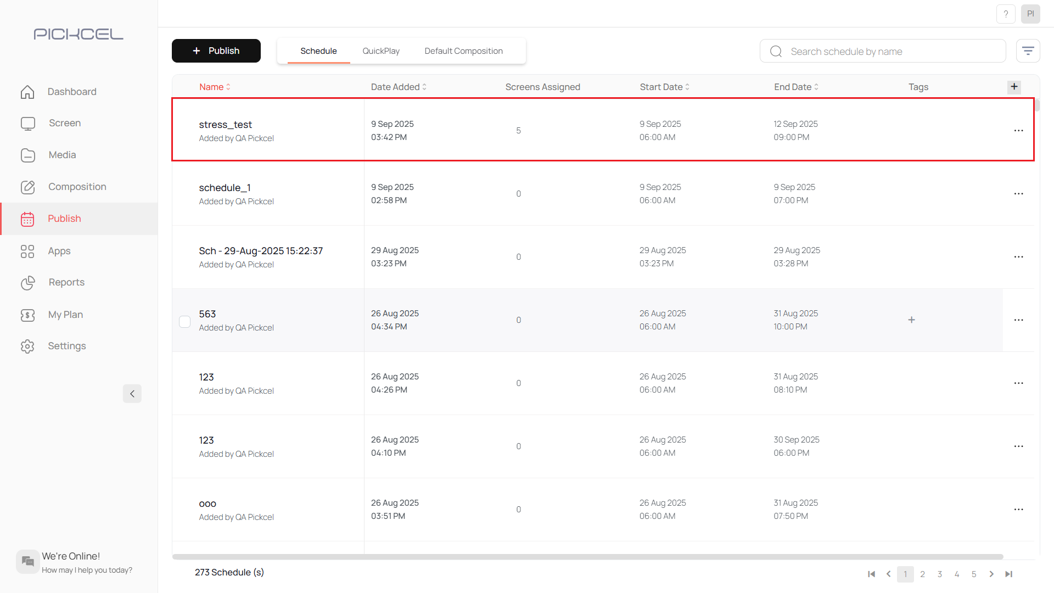Screen dimensions: 1054x593
Task: Check the checkbox for schedule 563
Action: tap(185, 321)
